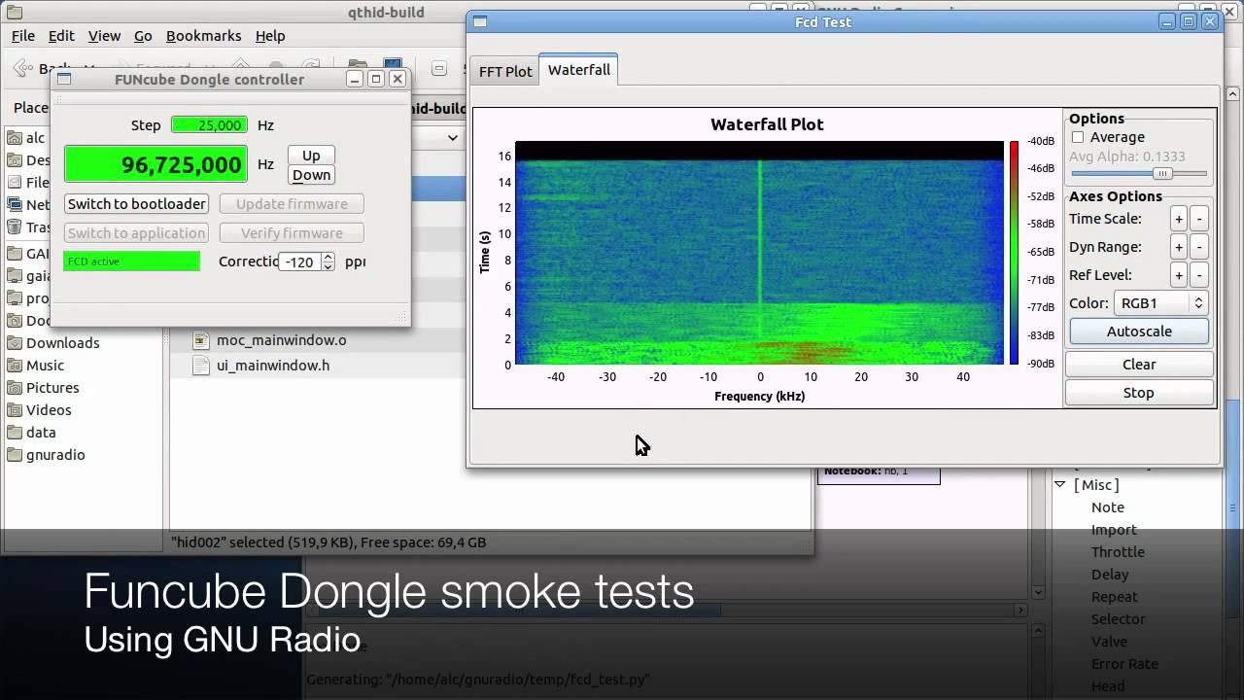Viewport: 1244px width, 700px height.
Task: Stop the waterfall plot
Action: tap(1139, 393)
